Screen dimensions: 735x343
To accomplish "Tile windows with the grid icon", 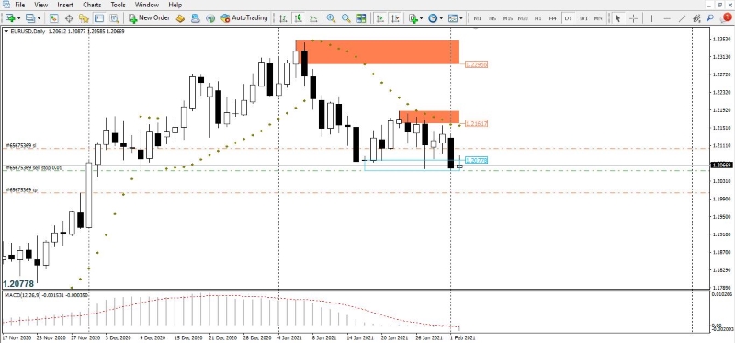I will point(361,18).
